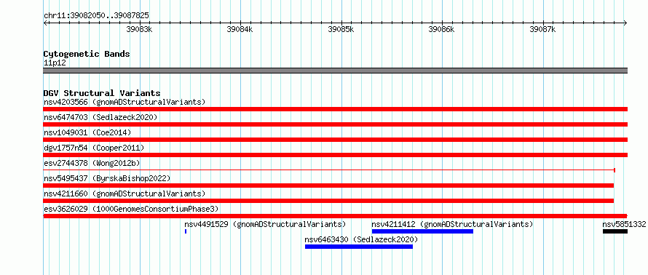Open nsv5495437 (ByrskaBishop2022) label
This screenshot has width=648, height=275.
click(107, 178)
